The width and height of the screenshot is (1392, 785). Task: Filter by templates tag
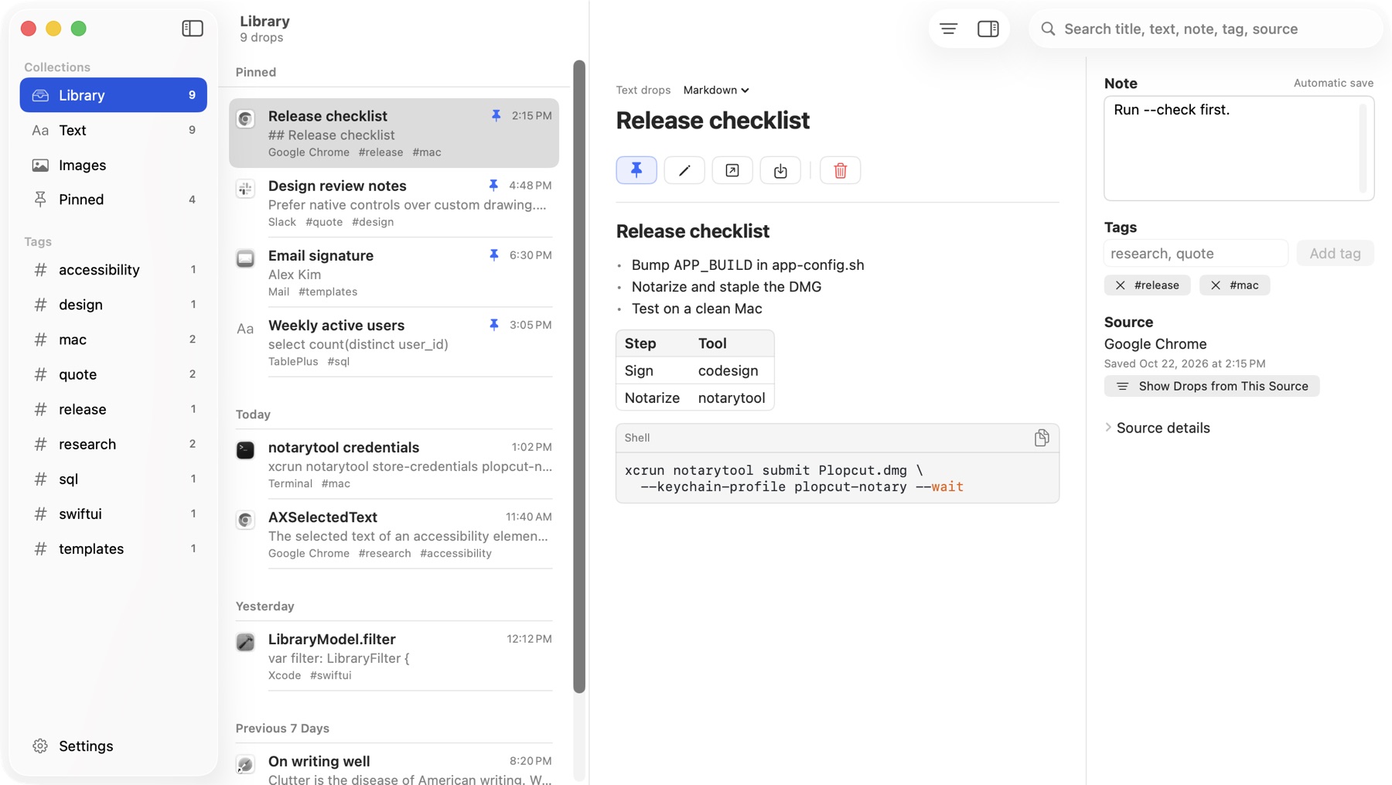tap(114, 548)
